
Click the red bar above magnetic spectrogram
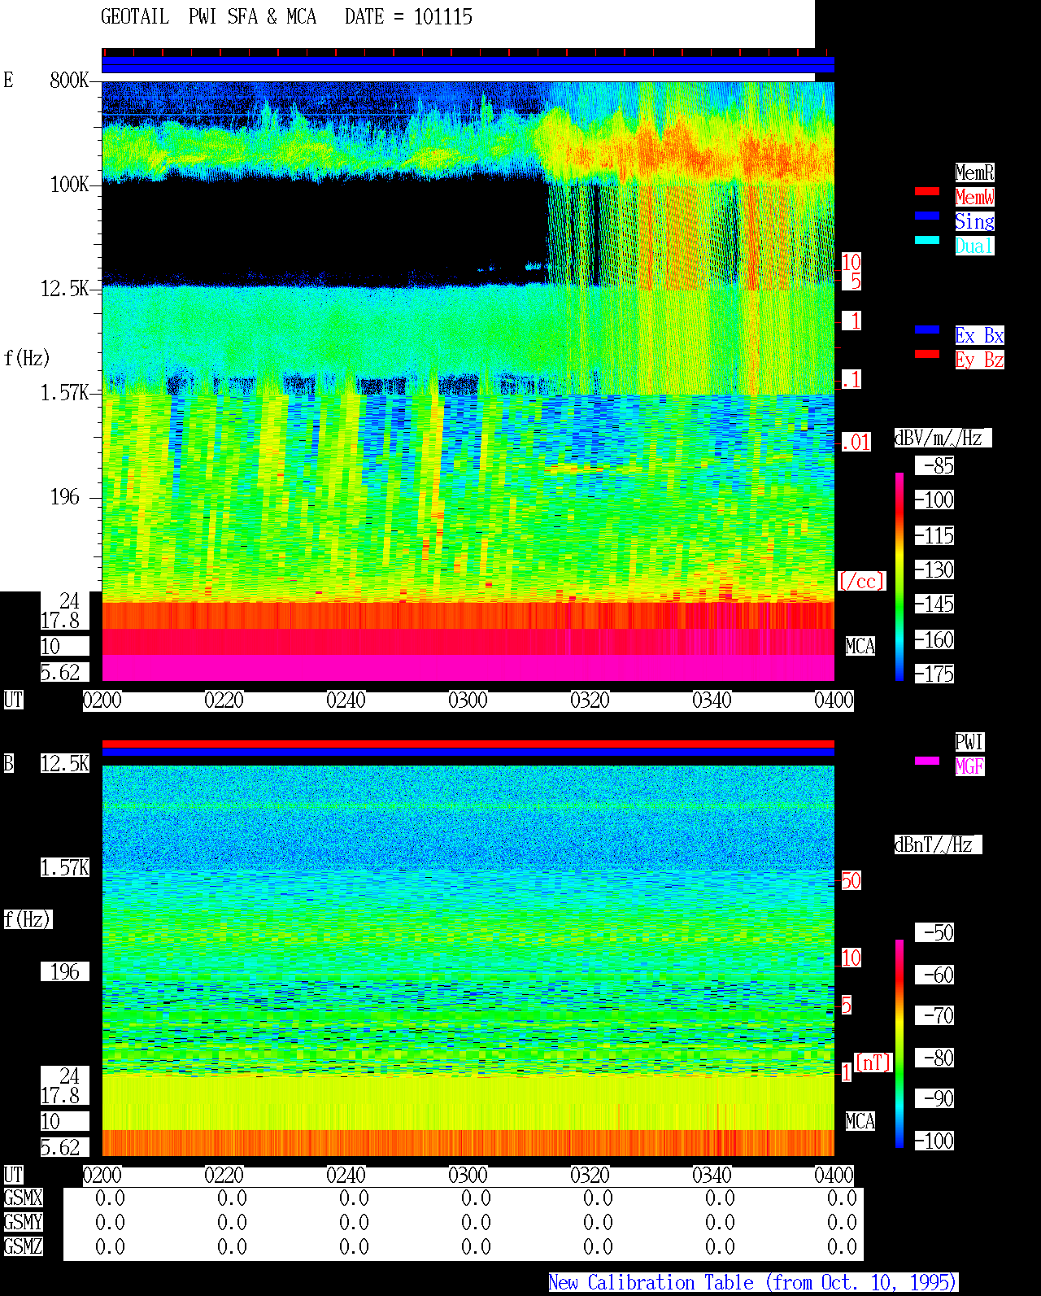pyautogui.click(x=468, y=744)
